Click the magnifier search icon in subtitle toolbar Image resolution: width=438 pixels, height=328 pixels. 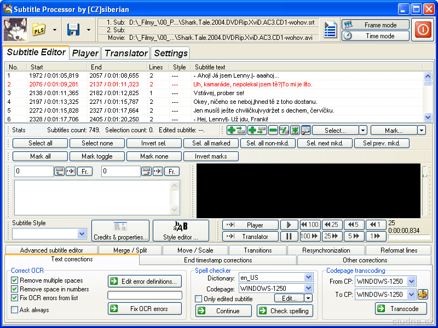click(306, 130)
